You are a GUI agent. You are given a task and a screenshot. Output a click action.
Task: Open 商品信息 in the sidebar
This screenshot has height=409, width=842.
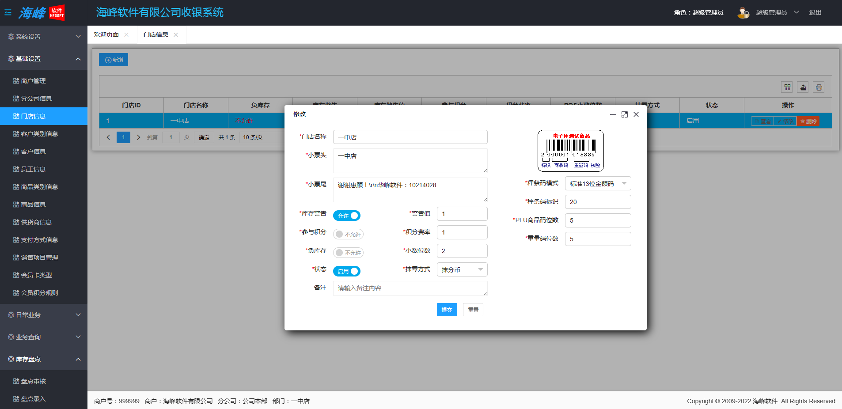[x=34, y=204]
